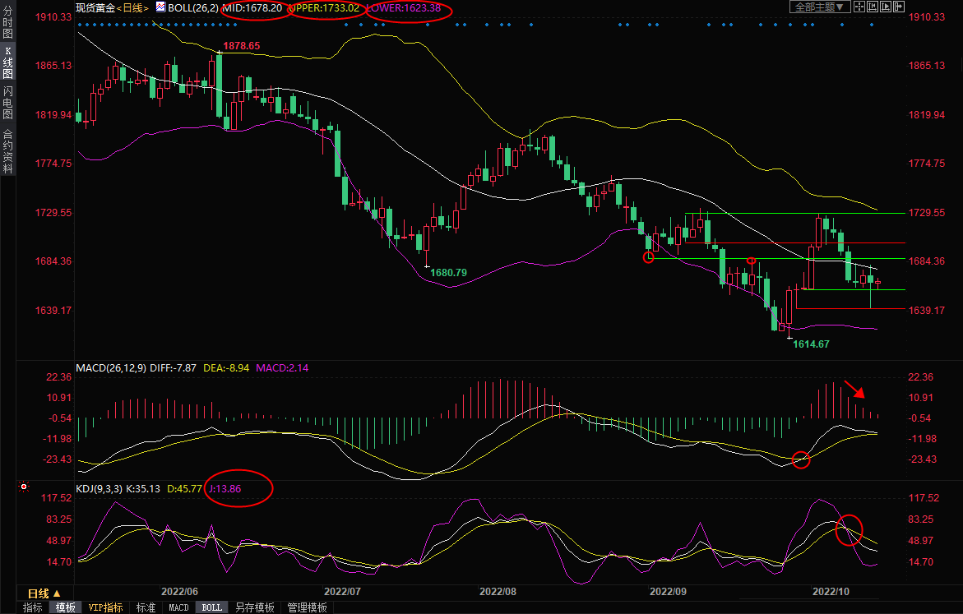Click the chart playback arrow icon
This screenshot has height=614, width=963.
(886, 7)
